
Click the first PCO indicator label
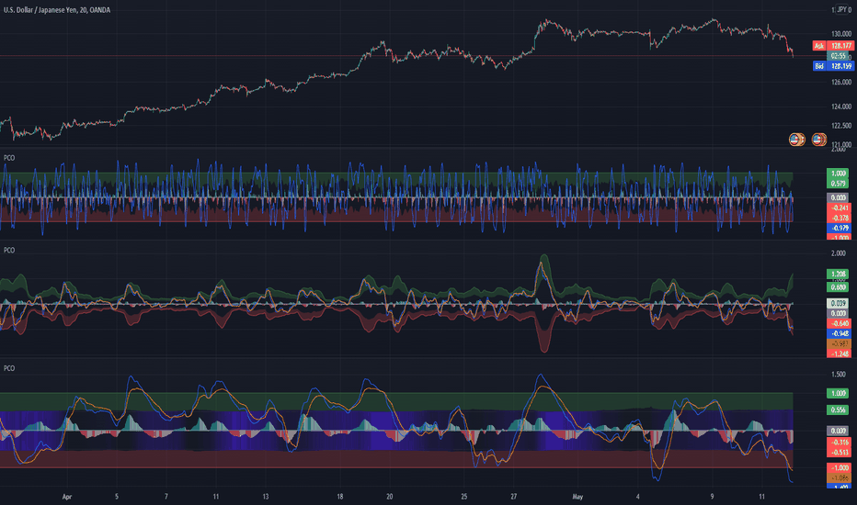click(x=9, y=158)
